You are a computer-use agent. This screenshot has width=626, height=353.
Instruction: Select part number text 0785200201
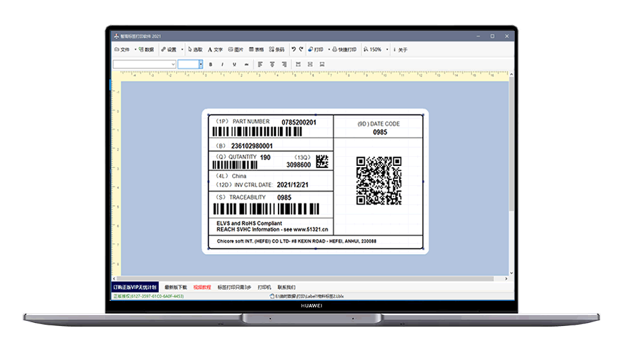[x=299, y=122]
